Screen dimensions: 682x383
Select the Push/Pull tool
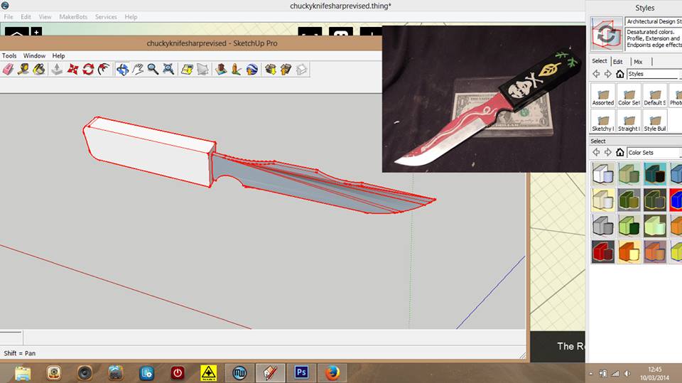pyautogui.click(x=57, y=69)
